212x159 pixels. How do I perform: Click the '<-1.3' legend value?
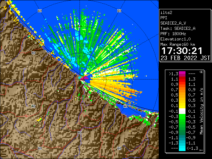coord(192,148)
